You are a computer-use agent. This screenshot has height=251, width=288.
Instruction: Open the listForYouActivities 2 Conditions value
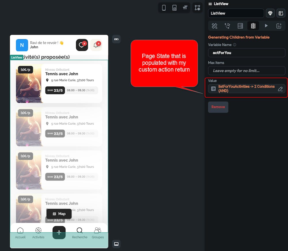click(x=246, y=89)
